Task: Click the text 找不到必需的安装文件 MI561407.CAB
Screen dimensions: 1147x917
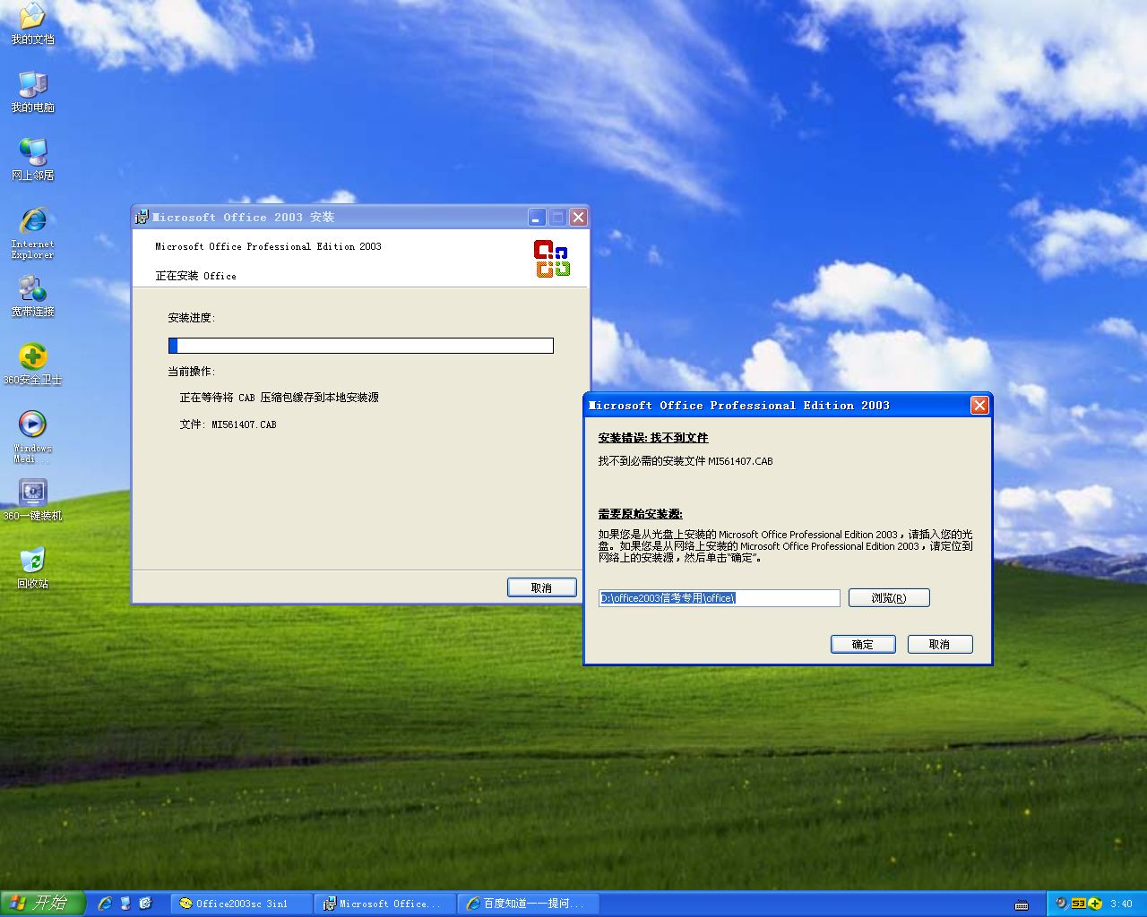Action: click(686, 461)
